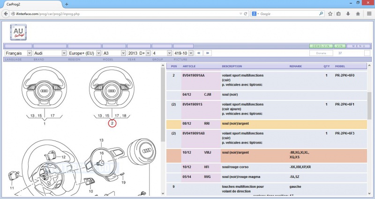Go to the browser home page icon
Viewport: 375px width, 199px height.
tap(358, 14)
